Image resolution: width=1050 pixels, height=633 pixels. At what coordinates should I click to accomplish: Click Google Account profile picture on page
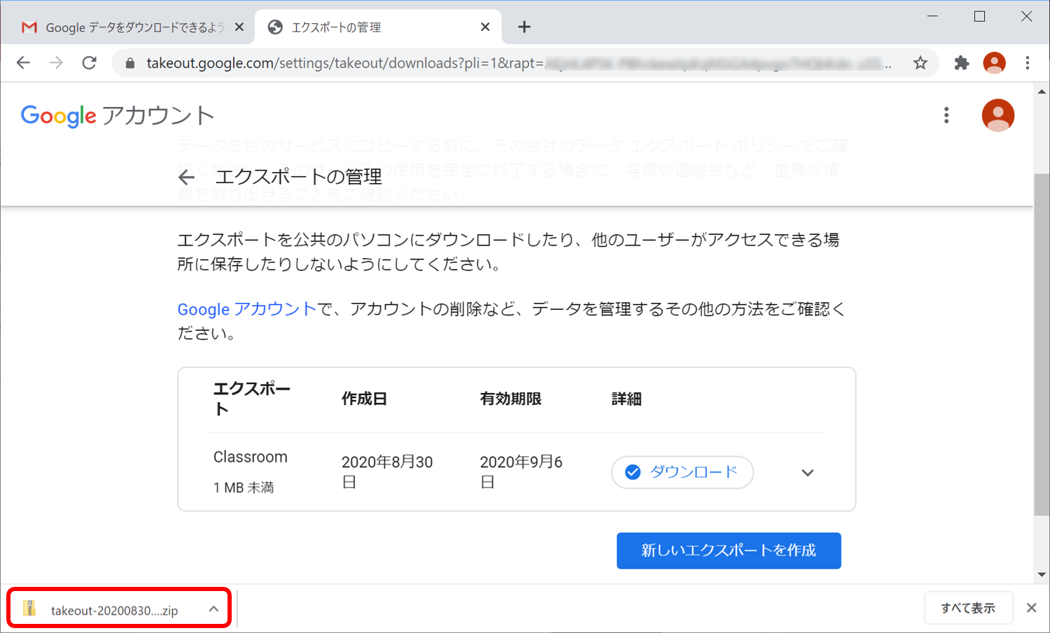(998, 115)
